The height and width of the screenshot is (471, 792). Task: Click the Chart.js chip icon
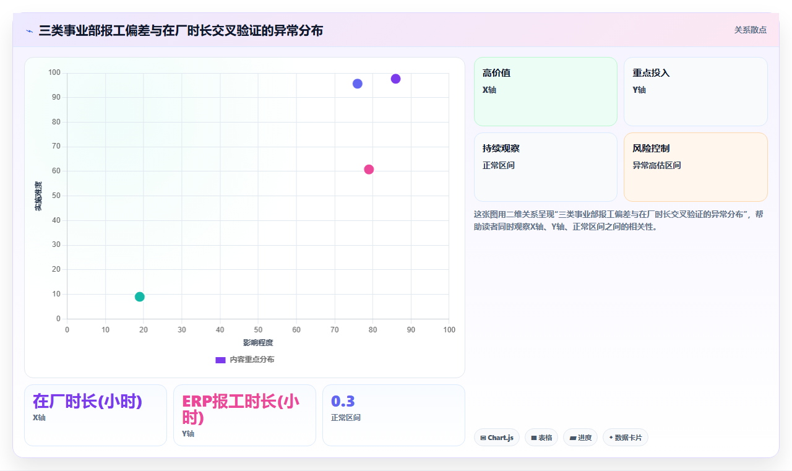tap(483, 438)
